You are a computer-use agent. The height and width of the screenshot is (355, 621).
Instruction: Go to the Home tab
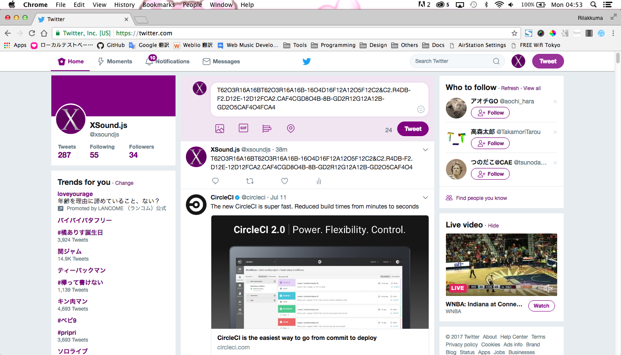pyautogui.click(x=71, y=62)
